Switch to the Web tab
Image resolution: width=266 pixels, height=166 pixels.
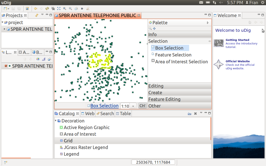point(88,113)
